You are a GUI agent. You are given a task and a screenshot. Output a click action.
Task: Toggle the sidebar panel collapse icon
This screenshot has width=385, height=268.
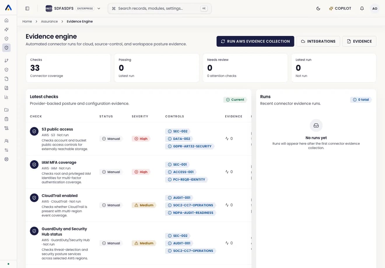tap(27, 8)
